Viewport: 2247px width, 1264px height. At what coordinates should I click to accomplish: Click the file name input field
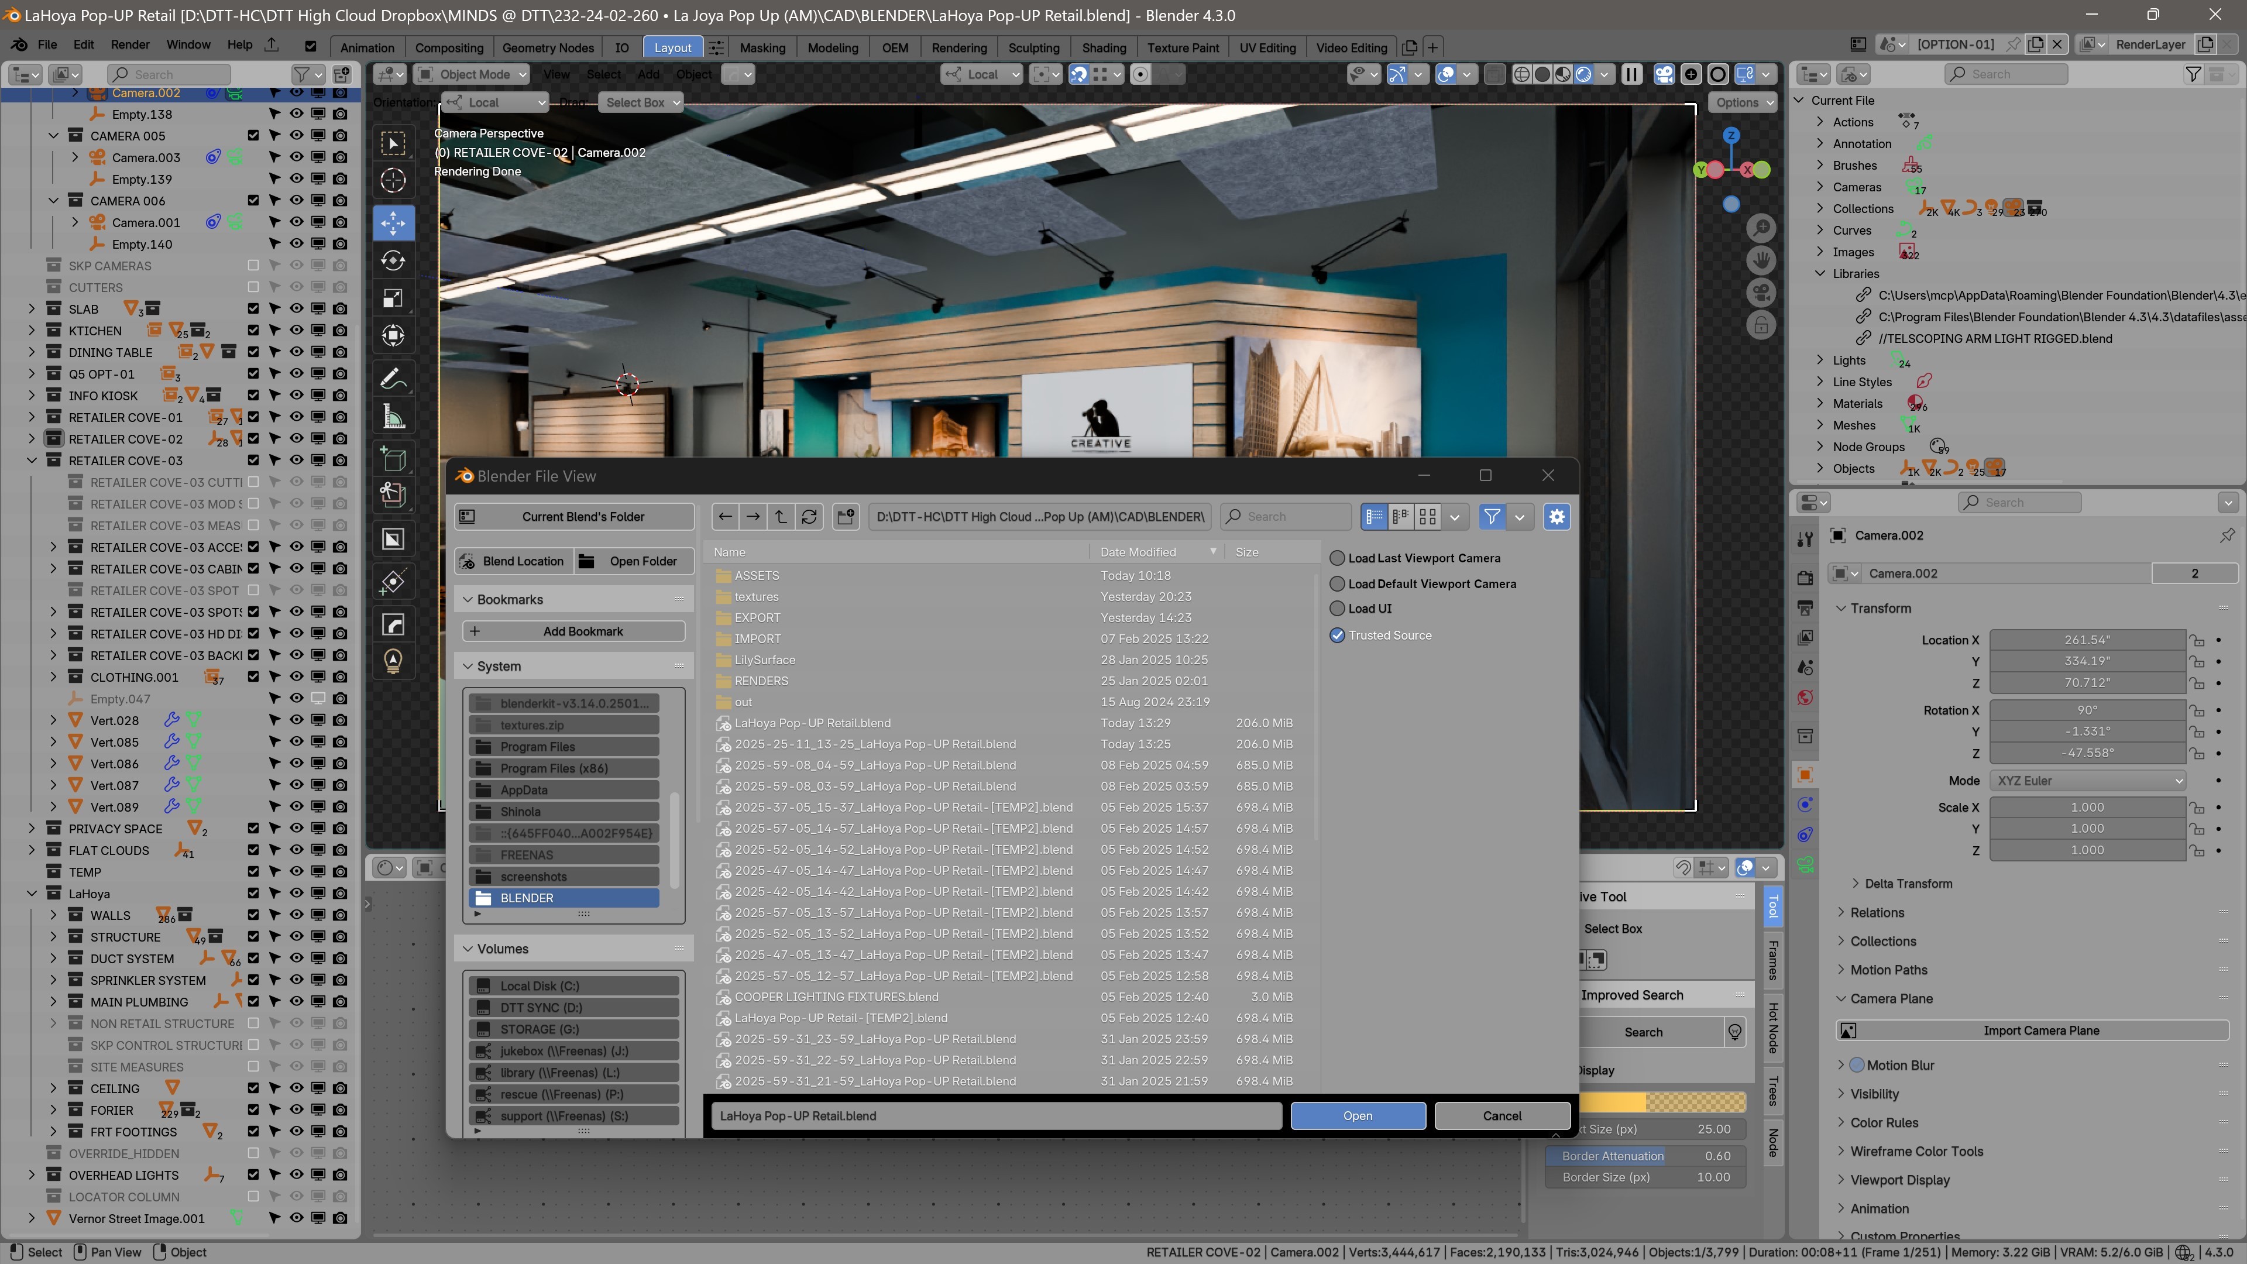tap(996, 1116)
